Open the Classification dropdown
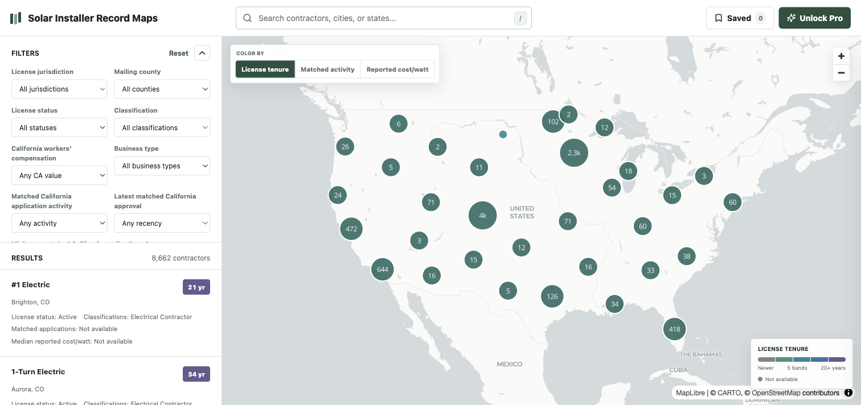This screenshot has width=861, height=405. [162, 128]
